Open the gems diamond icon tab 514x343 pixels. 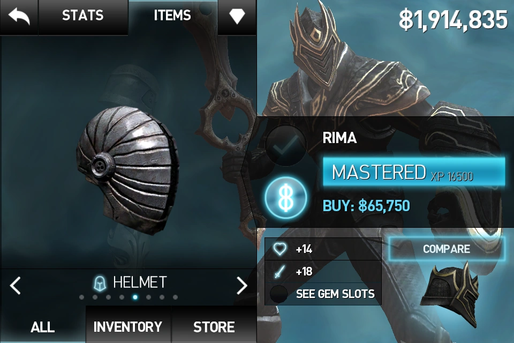coord(237,16)
